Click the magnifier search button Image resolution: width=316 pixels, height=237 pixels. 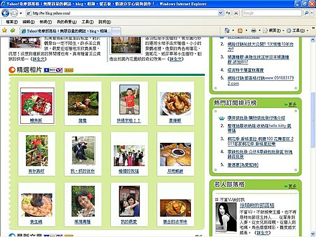(307, 13)
